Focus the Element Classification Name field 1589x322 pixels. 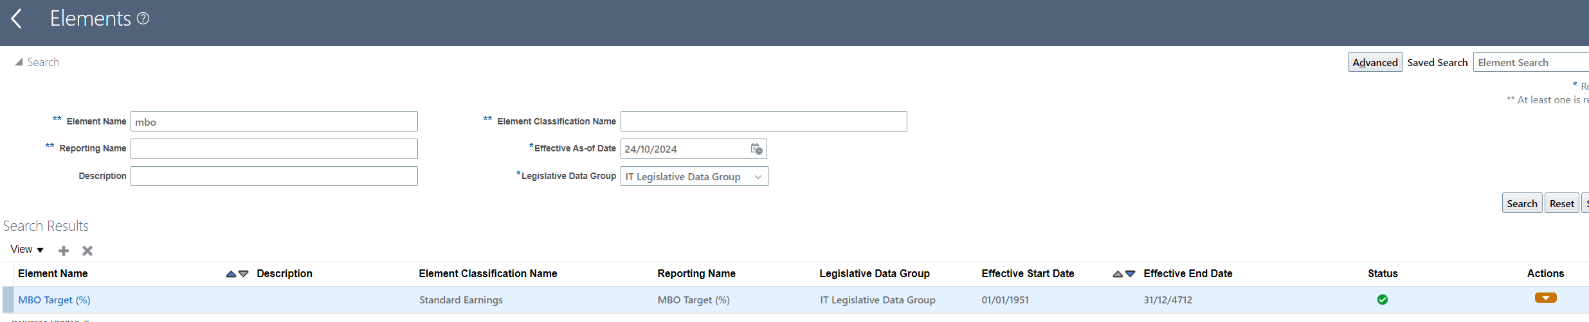pos(763,121)
